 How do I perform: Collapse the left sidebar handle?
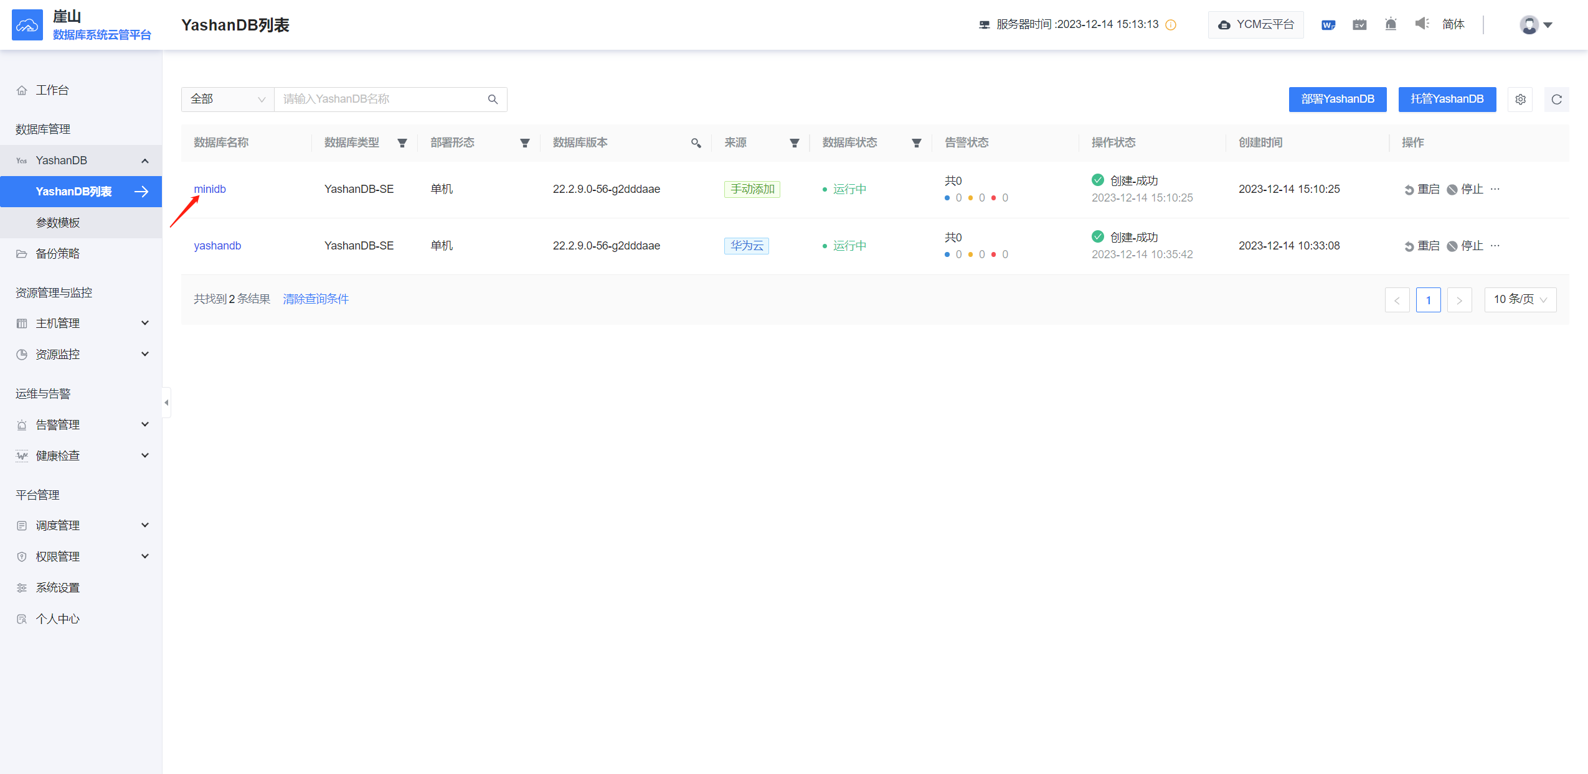point(166,403)
